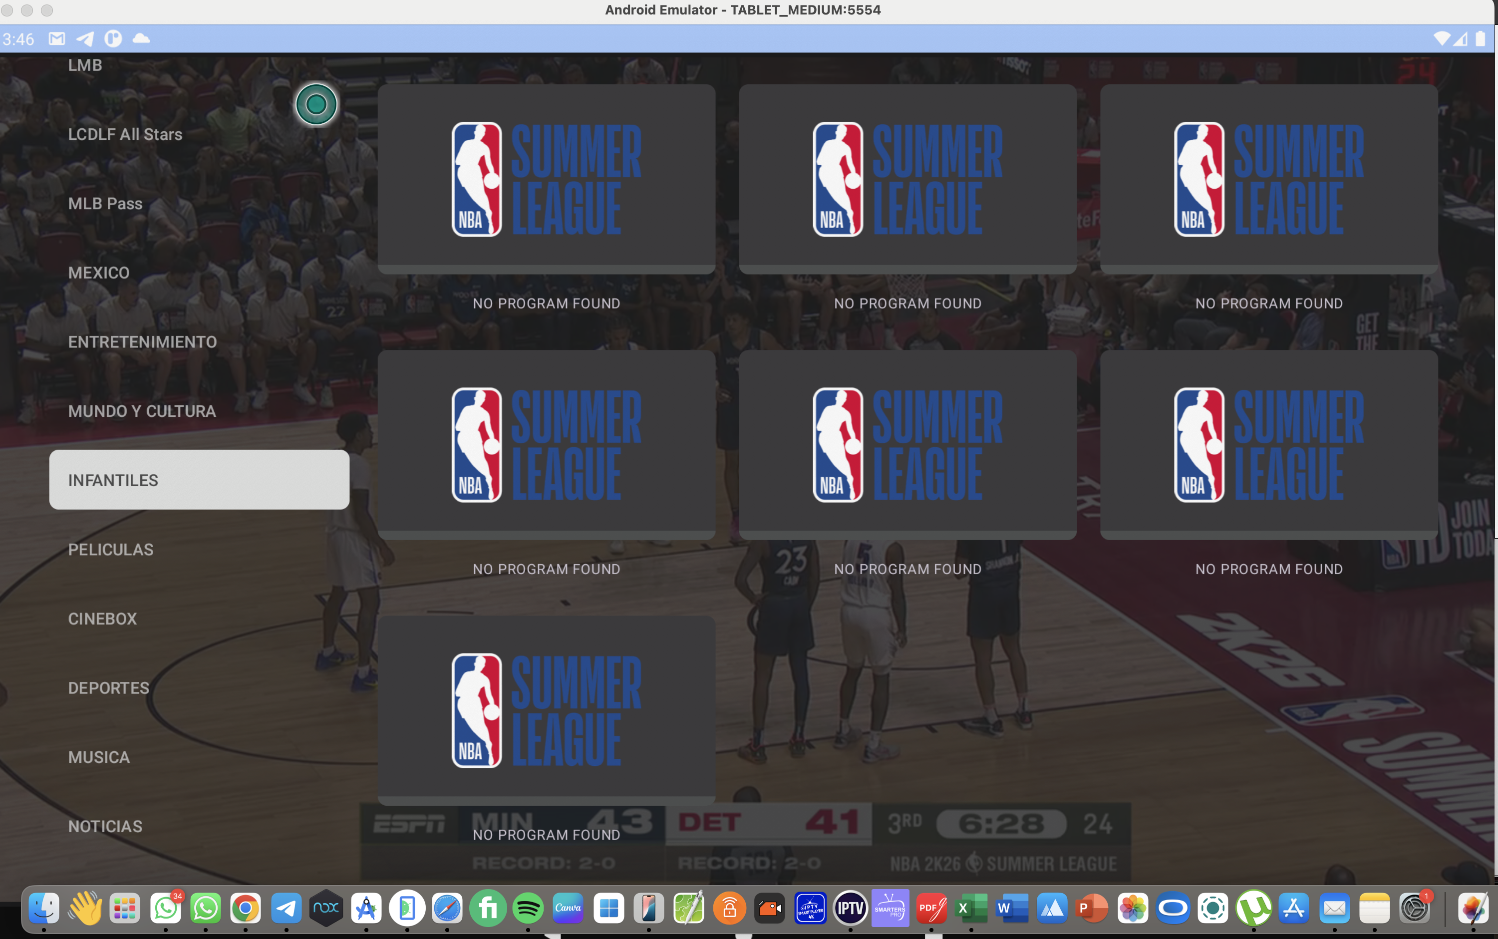Switch to the PELICULAS category
Screen dimensions: 1498x939
[110, 549]
